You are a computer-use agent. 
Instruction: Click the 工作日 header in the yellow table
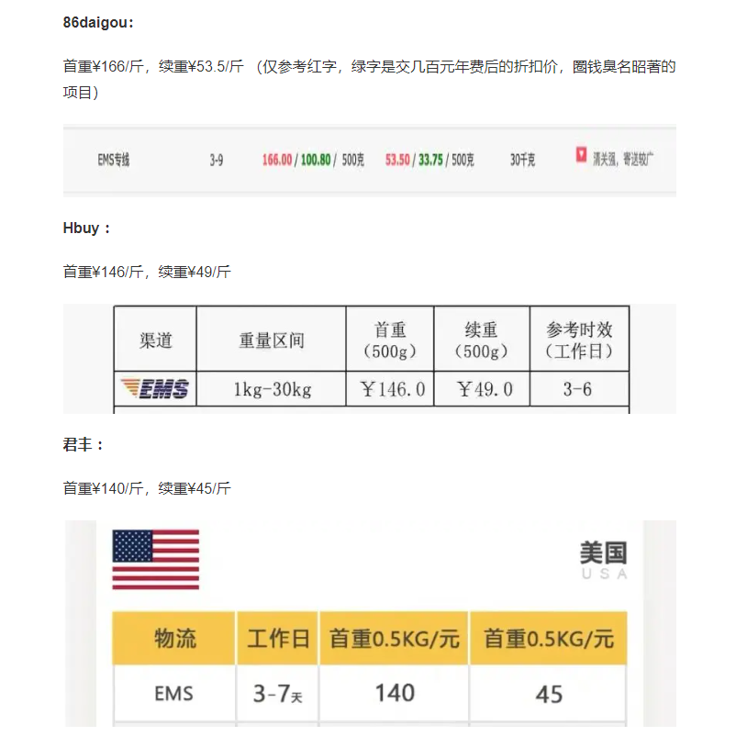(278, 639)
